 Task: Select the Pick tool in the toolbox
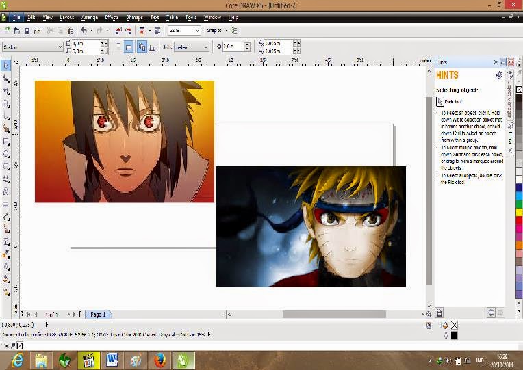coord(5,66)
